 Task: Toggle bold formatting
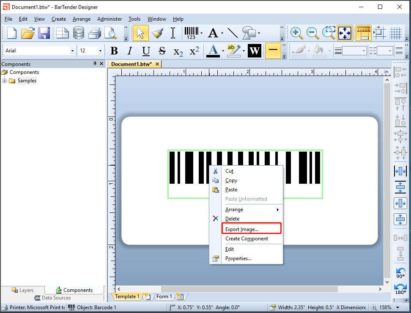coord(114,51)
